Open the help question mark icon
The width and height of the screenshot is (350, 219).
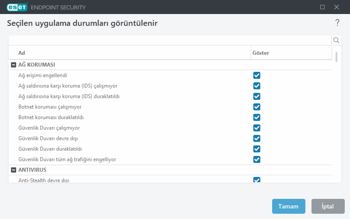point(337,23)
